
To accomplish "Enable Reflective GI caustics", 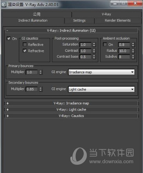I will coord(25,44).
